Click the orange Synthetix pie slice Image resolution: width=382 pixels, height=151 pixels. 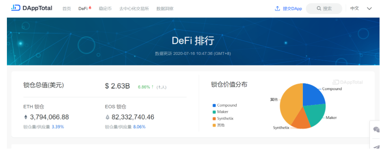tap(302, 119)
